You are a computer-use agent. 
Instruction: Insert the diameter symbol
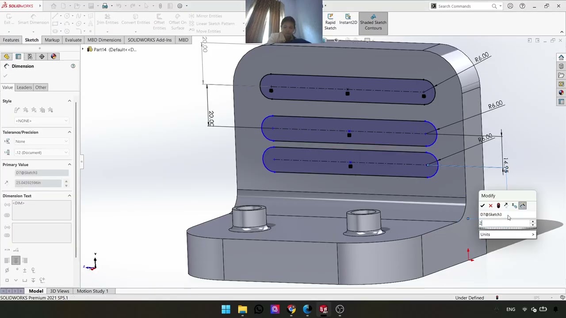coord(7,270)
